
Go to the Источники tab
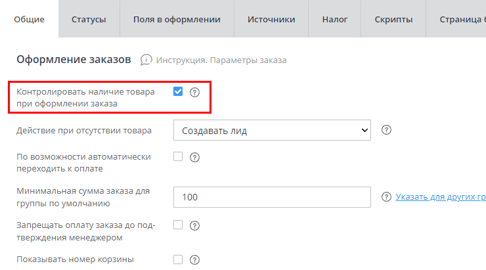point(271,19)
